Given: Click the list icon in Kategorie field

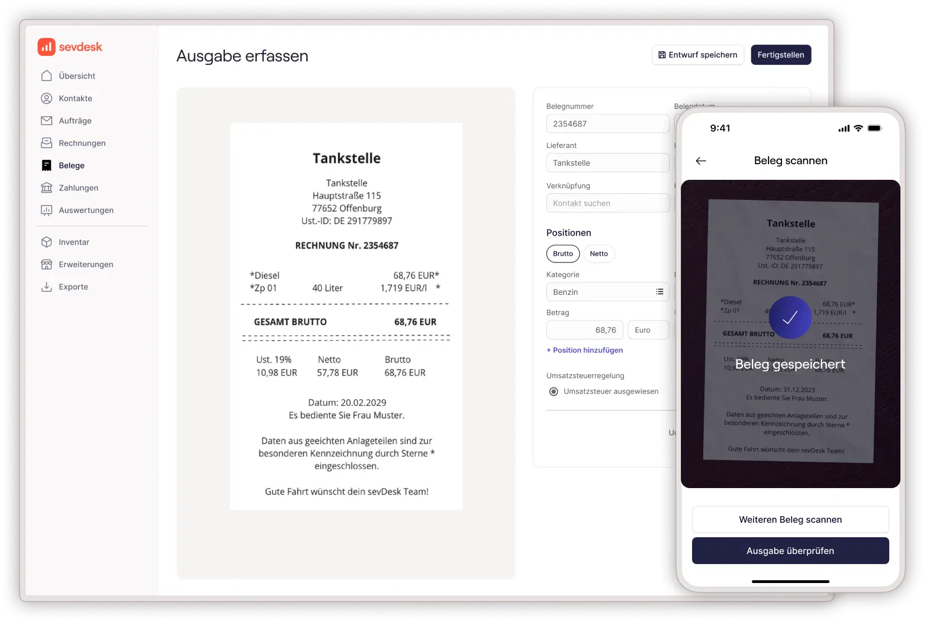Looking at the screenshot, I should (x=660, y=292).
